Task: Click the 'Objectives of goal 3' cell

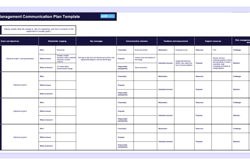Action: (x=20, y=111)
